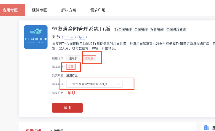Image resolution: width=215 pixels, height=131 pixels.
Task: Click the chevron arrow in 购买企业 dropdown
Action: [119, 84]
